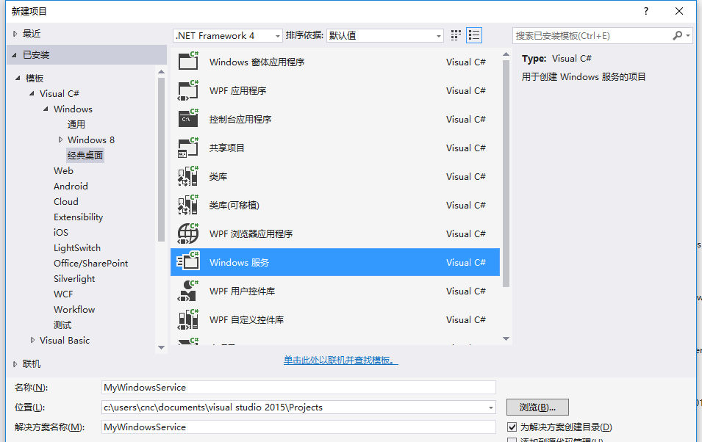This screenshot has width=702, height=442.
Task: Click category tree scroll up arrow
Action: click(x=162, y=71)
